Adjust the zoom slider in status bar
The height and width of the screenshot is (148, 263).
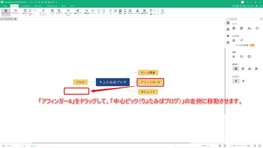234,146
